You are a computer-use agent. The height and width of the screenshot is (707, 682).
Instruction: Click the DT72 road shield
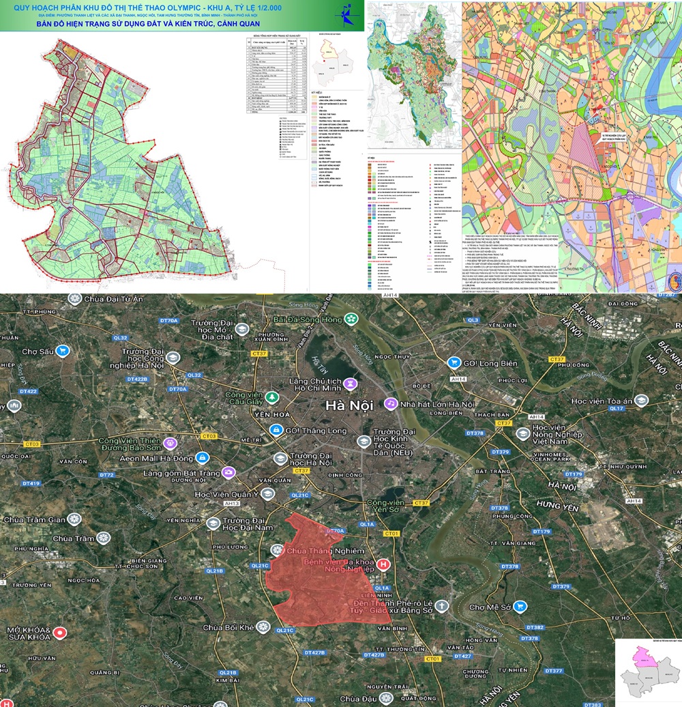pos(107,475)
